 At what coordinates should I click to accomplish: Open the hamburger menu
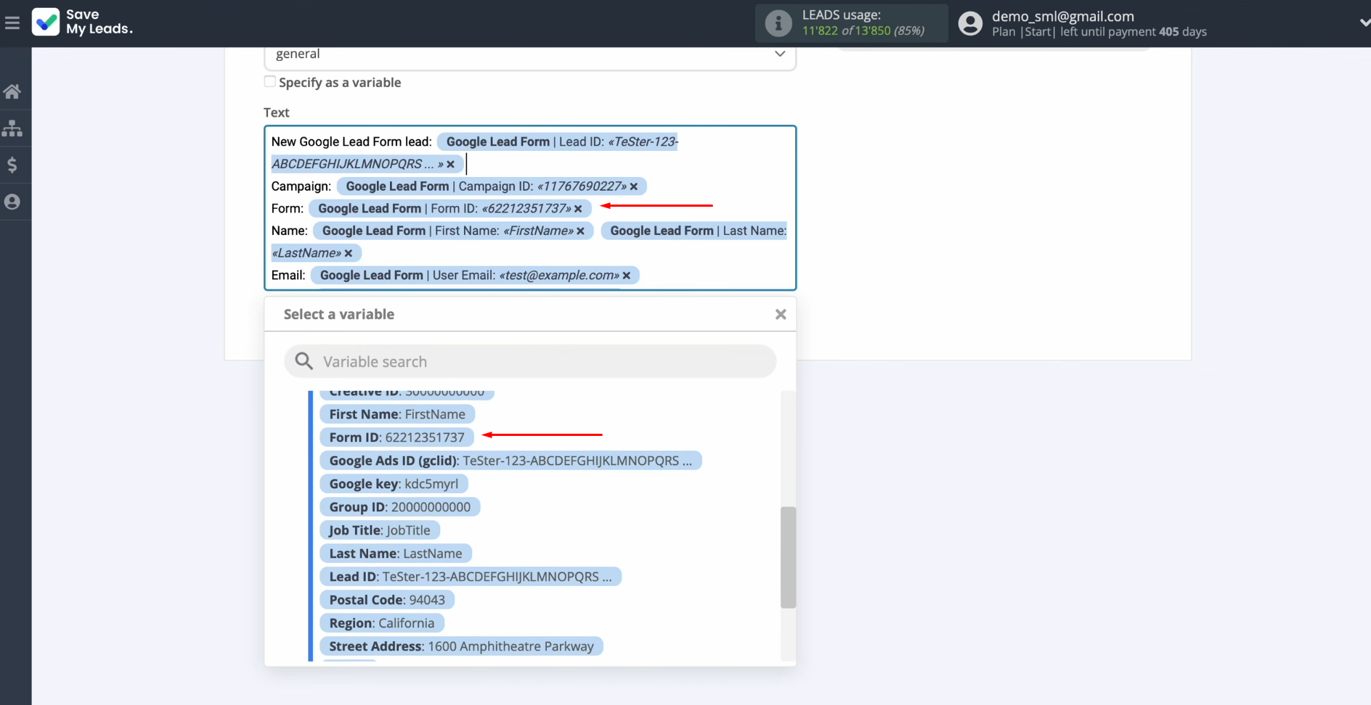click(x=12, y=23)
